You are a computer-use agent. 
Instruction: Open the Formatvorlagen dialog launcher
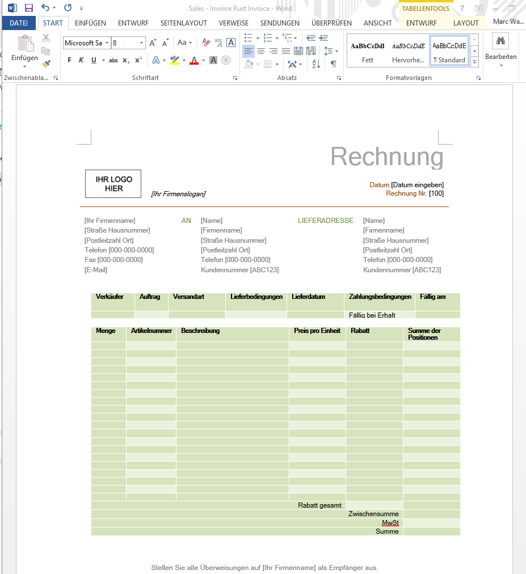pyautogui.click(x=478, y=78)
